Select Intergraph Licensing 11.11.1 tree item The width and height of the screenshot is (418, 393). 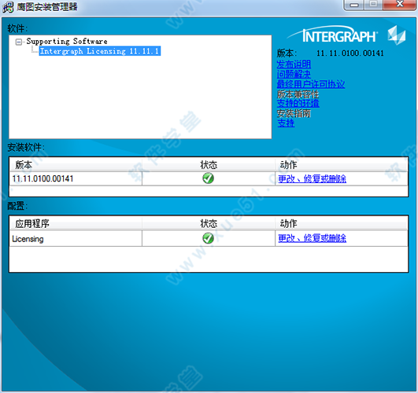100,51
